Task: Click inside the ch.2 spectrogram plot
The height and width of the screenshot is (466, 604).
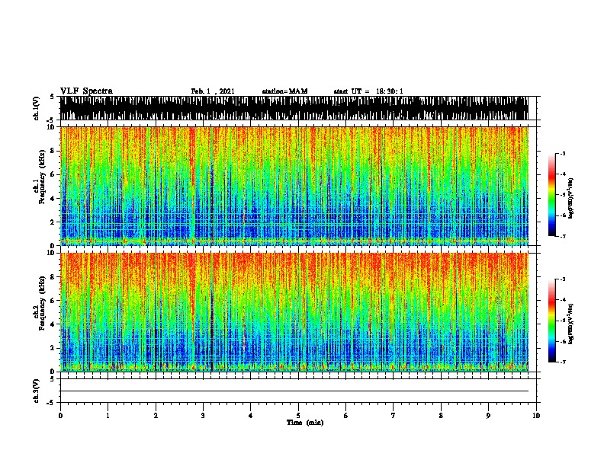Action: point(294,312)
